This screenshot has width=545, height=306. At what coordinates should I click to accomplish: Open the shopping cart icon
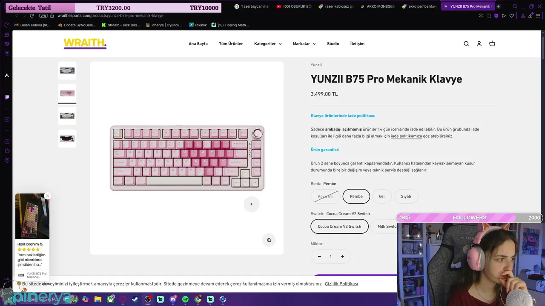(492, 44)
